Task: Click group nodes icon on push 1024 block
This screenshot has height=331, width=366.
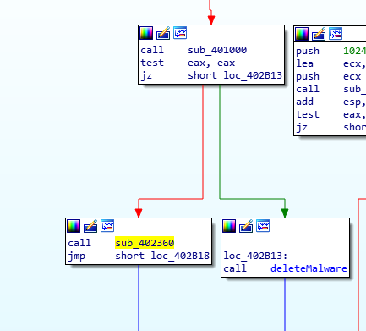Action: point(336,34)
